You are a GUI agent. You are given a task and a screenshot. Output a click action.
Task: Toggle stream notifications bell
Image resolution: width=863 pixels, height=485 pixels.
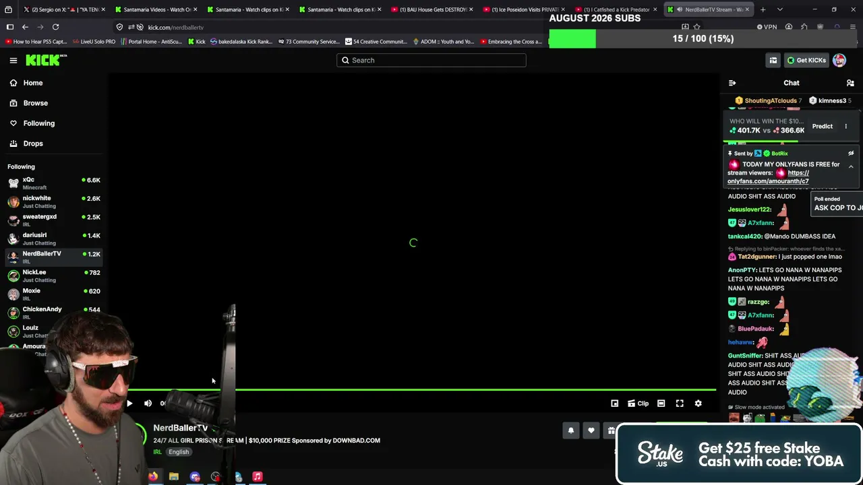click(571, 430)
